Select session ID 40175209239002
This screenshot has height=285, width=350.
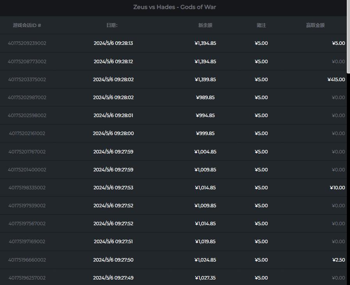coord(27,43)
